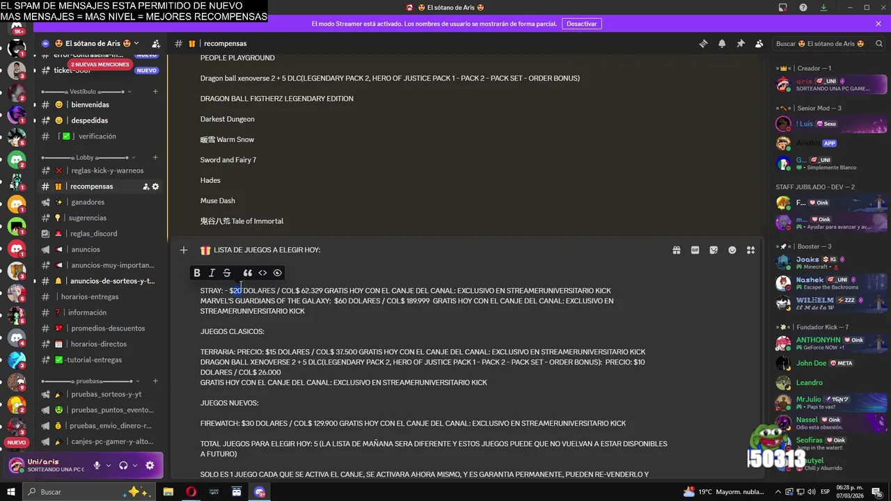The image size is (891, 501).
Task: Edit recompensas channel settings gear
Action: pos(156,186)
